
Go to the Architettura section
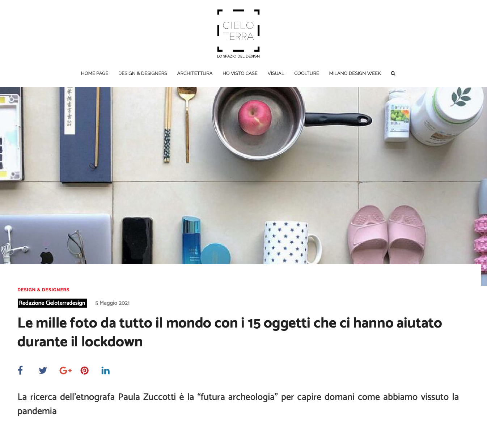tap(195, 73)
